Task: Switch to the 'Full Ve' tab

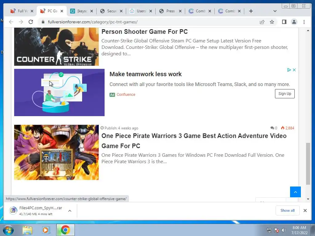Action: pos(19,11)
